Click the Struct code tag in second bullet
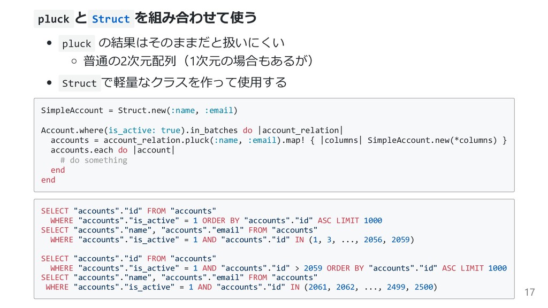 pos(79,83)
